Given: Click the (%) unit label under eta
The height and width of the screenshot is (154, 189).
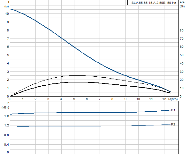Looking at the screenshot, I should click(182, 6).
